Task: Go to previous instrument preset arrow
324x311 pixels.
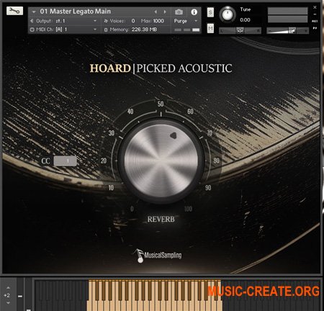Action: pos(156,12)
